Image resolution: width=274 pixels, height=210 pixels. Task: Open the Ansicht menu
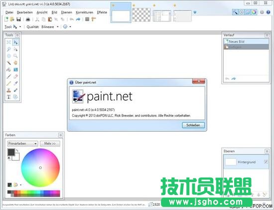pos(42,12)
